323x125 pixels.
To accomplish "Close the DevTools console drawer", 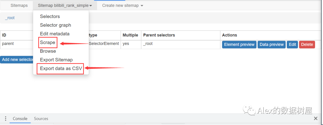I will (316, 119).
